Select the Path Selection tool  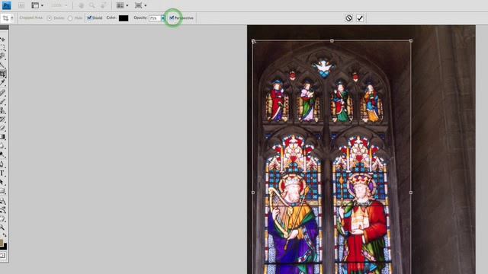(2, 182)
